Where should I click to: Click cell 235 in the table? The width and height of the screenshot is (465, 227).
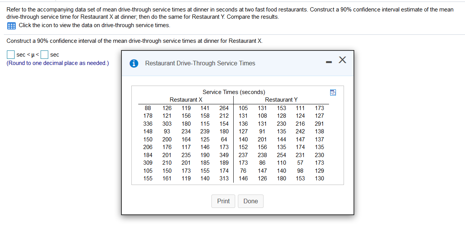(186, 155)
